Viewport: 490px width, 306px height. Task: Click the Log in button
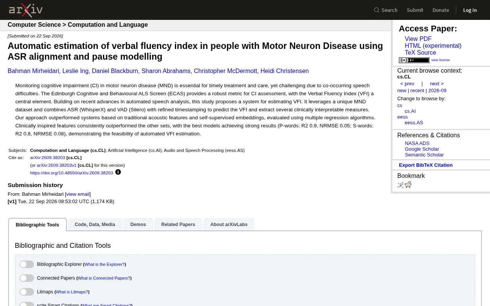click(x=470, y=10)
